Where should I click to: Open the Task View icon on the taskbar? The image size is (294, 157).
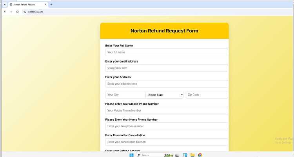point(177,155)
